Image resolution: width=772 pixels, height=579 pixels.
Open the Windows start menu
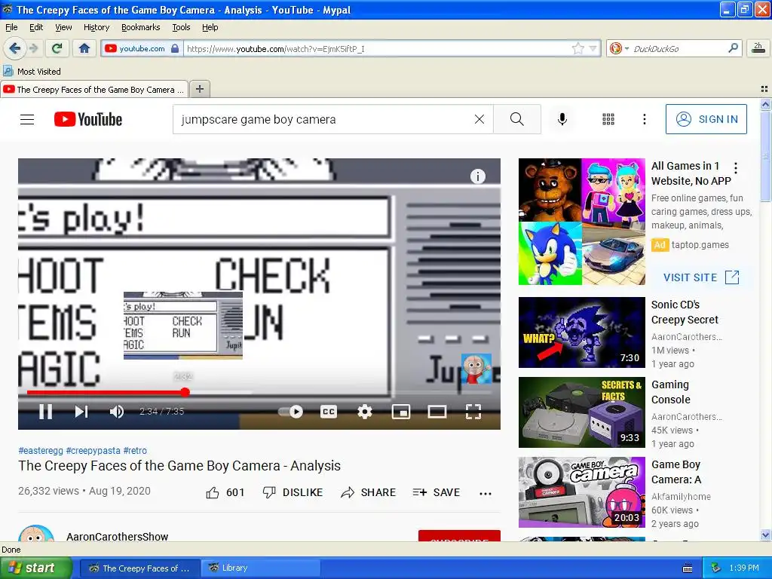coord(35,568)
